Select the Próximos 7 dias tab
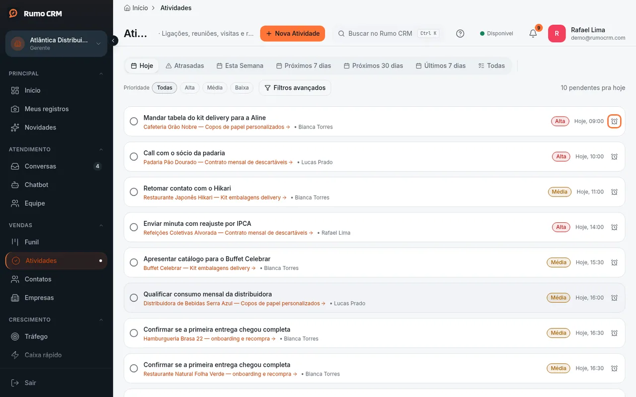This screenshot has width=636, height=397. (303, 66)
